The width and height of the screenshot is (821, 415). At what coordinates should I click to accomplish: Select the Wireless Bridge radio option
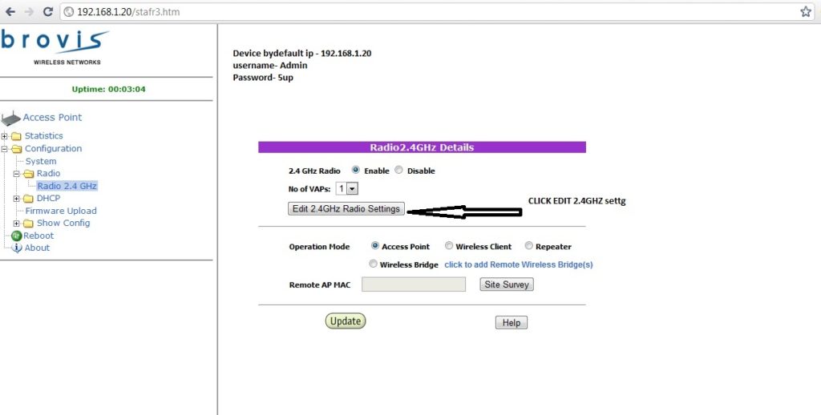373,264
